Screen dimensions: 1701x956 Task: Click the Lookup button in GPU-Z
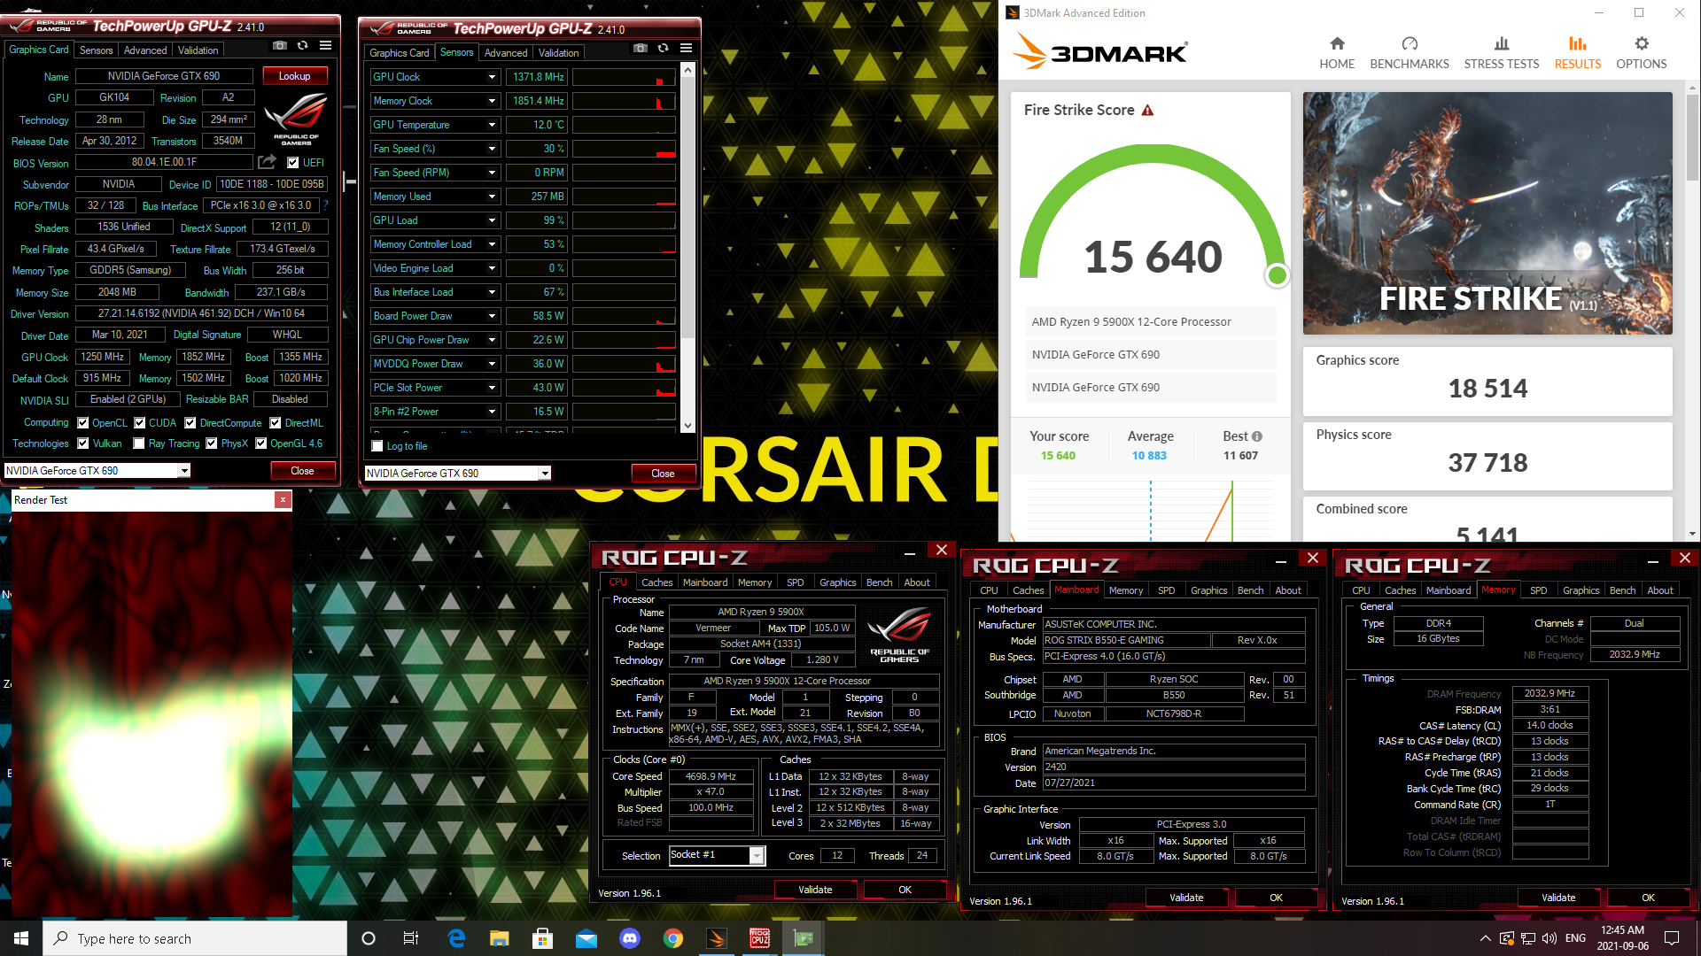(295, 76)
